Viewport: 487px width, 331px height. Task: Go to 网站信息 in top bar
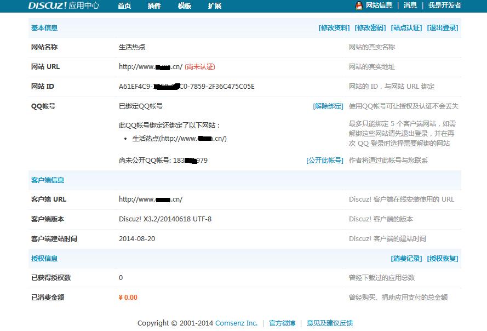(379, 5)
